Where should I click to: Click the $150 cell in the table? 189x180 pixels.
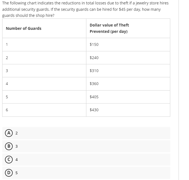pos(128,44)
